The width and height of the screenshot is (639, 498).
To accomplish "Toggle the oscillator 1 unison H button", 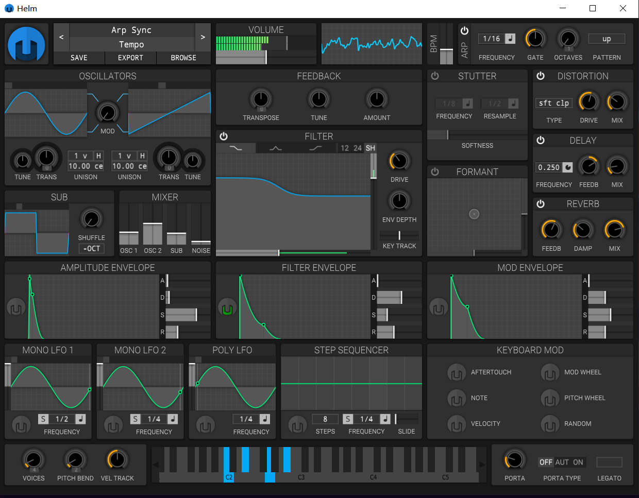I will click(x=98, y=156).
